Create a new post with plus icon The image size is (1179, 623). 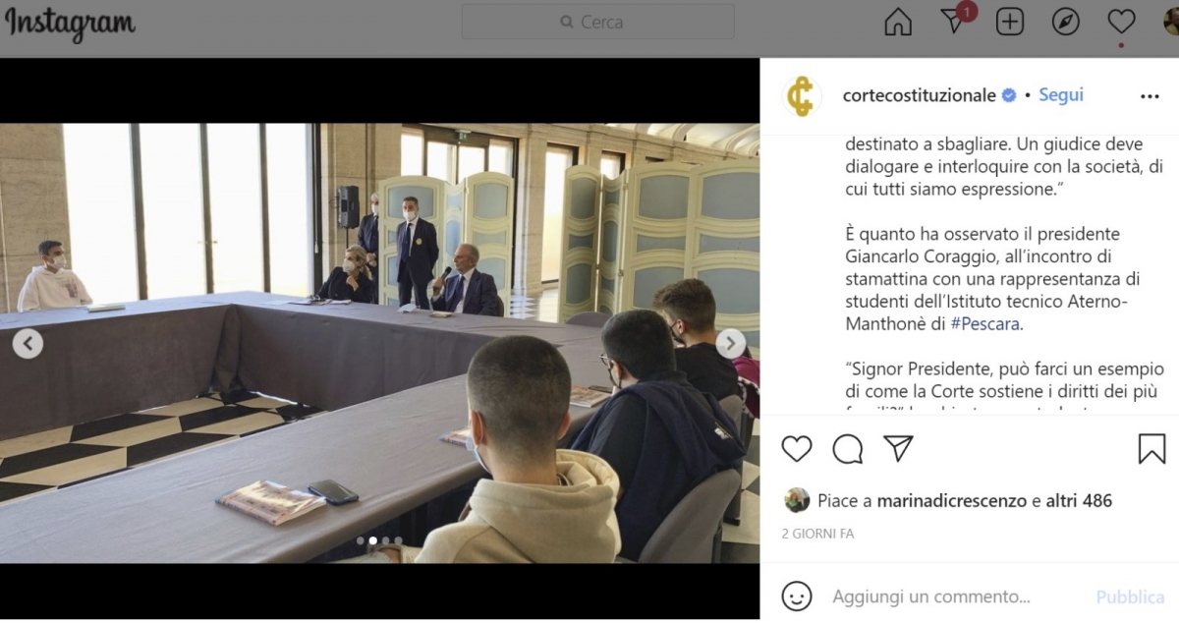[x=1010, y=22]
